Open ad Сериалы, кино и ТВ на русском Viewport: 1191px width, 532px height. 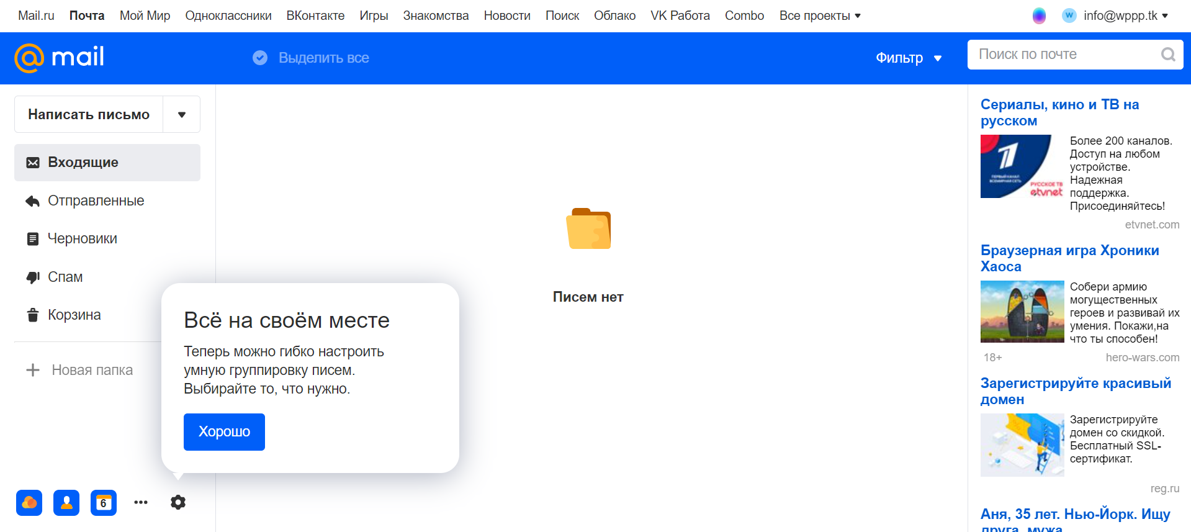pos(1060,112)
